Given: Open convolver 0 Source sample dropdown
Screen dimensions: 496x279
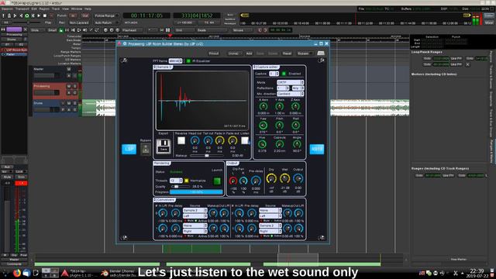Looking at the screenshot, I should tap(195, 210).
